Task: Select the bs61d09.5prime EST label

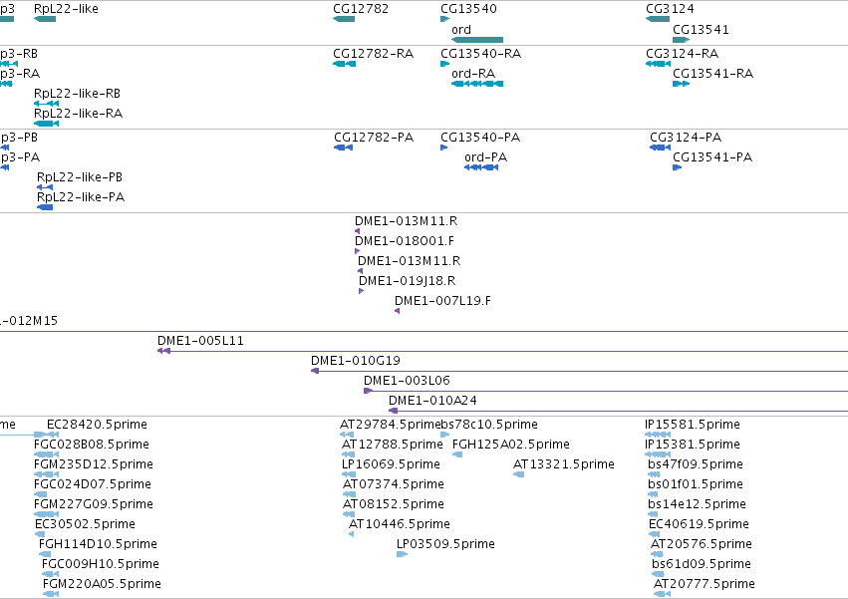Action: click(x=702, y=564)
